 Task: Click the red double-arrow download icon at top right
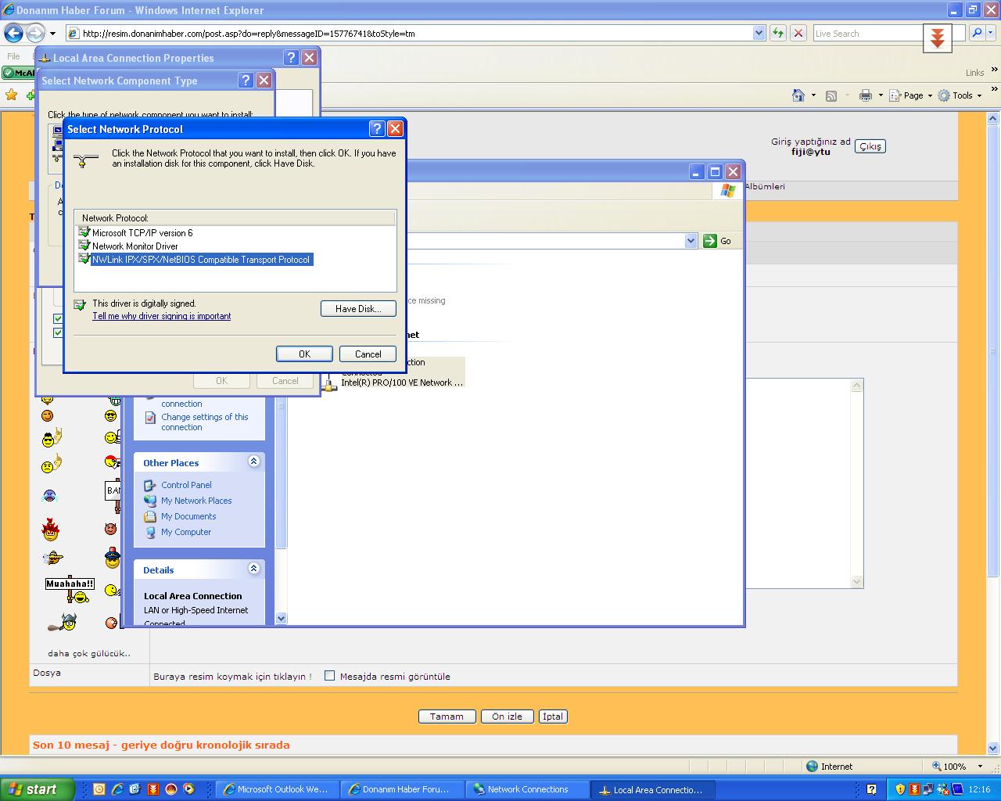(937, 37)
